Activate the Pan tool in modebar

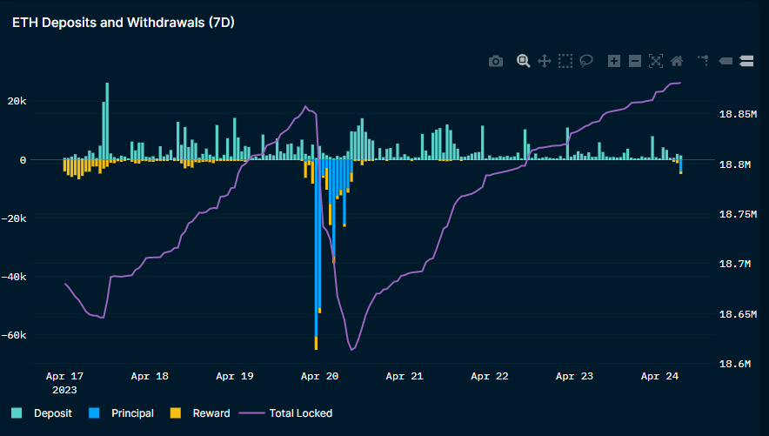tap(545, 61)
